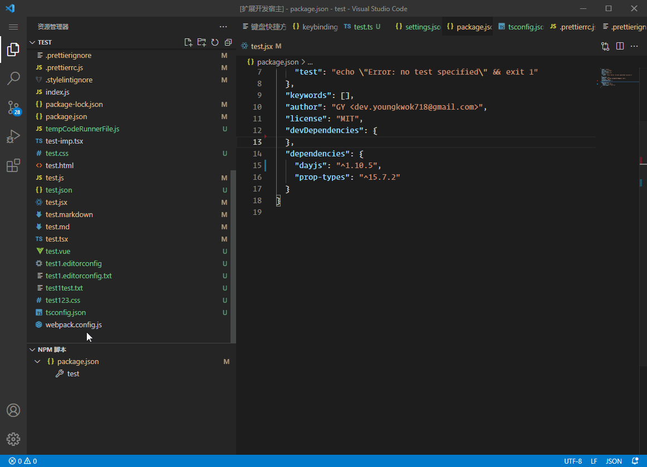Collapse all folders in explorer
647x467 pixels.
tap(228, 42)
